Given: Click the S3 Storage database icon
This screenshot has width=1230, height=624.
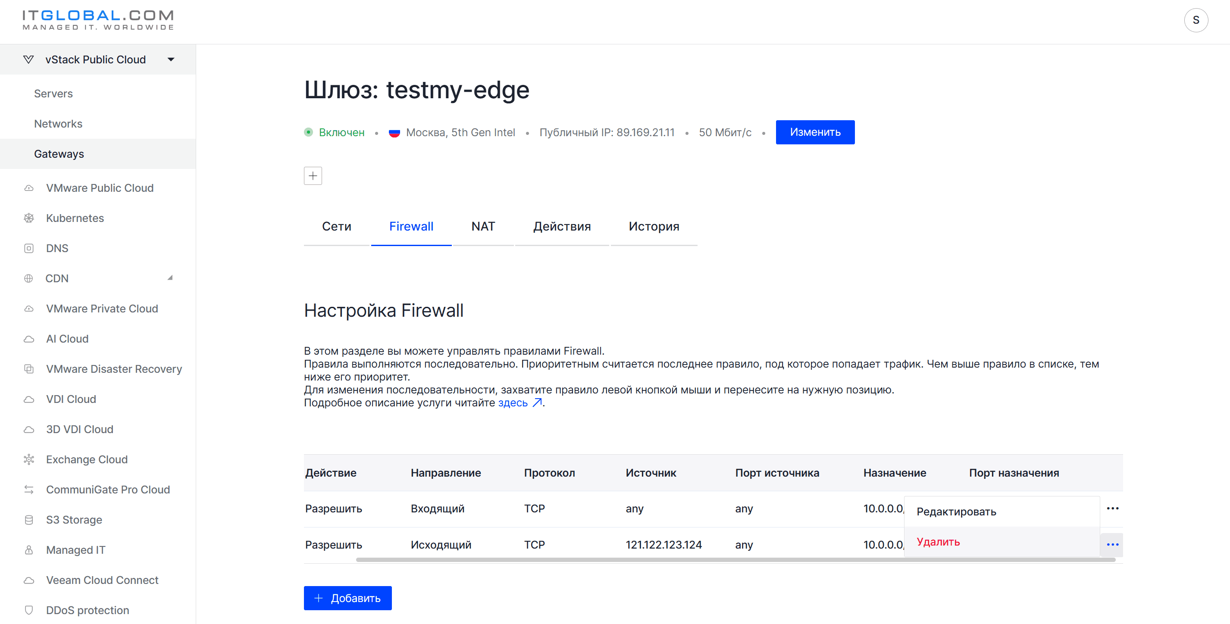Looking at the screenshot, I should tap(28, 520).
